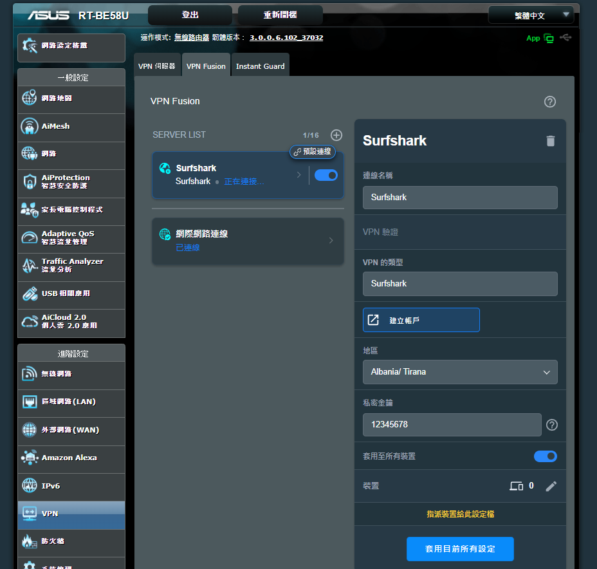This screenshot has height=569, width=597.
Task: Click the VPN type field
Action: (x=460, y=284)
